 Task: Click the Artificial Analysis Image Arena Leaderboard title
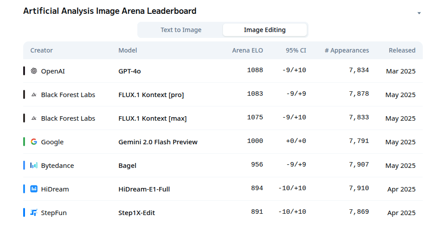(110, 11)
